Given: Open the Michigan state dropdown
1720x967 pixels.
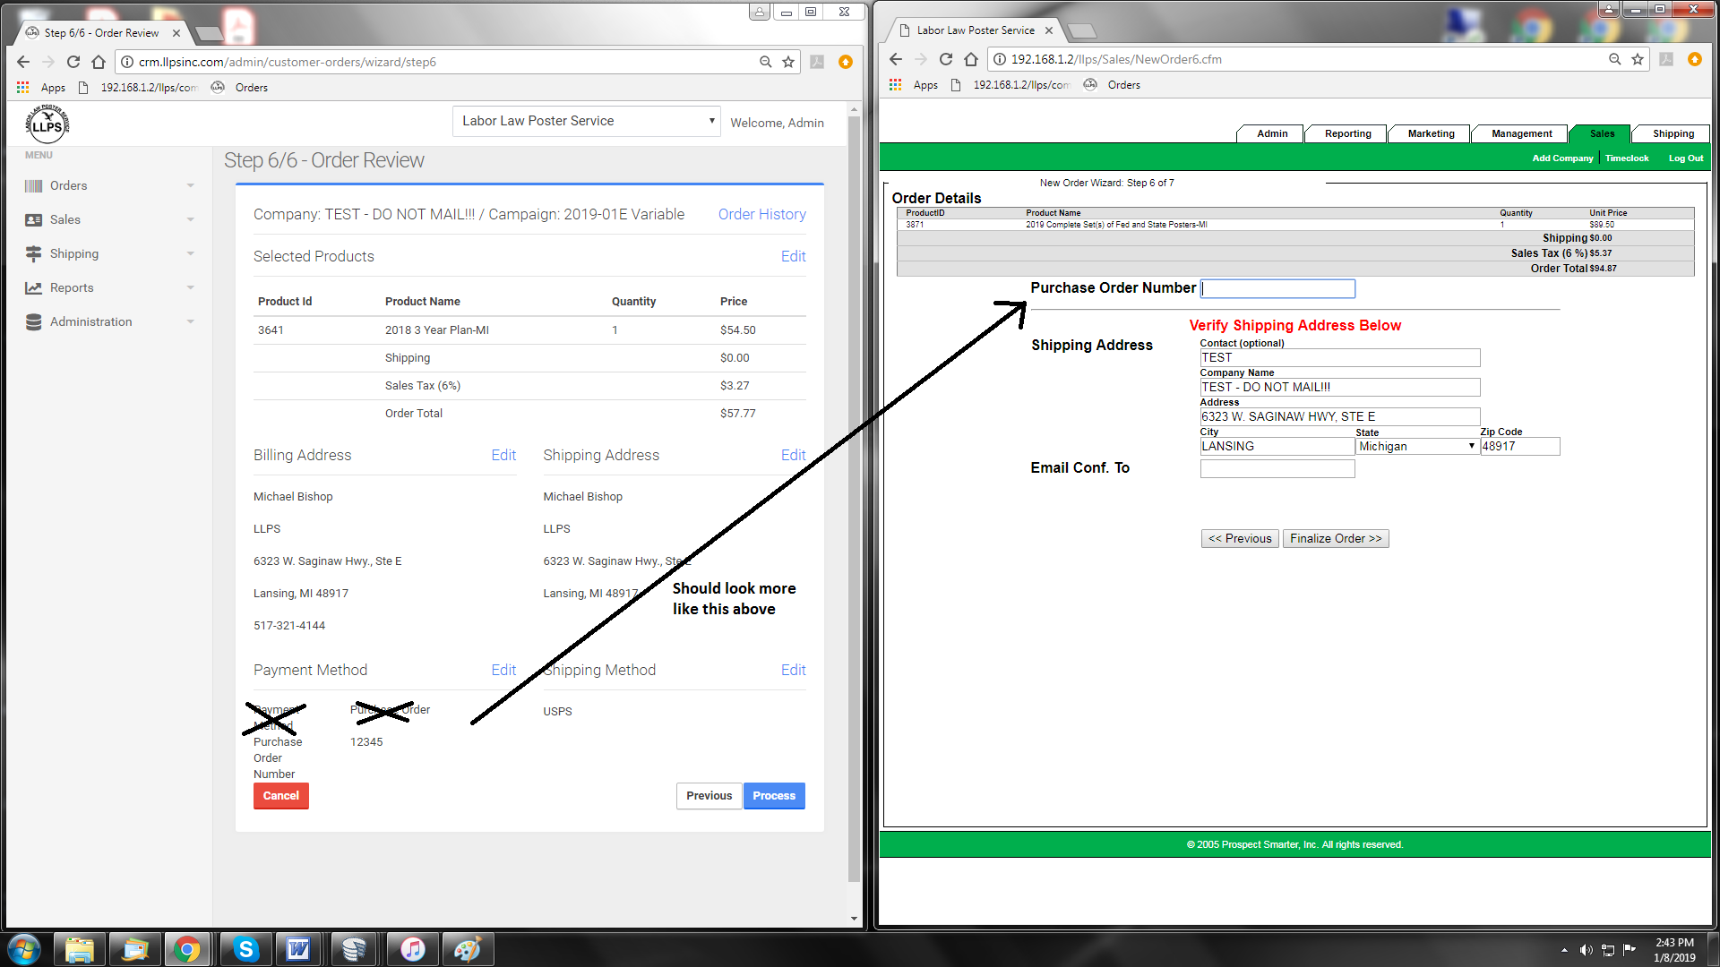Looking at the screenshot, I should click(1416, 446).
